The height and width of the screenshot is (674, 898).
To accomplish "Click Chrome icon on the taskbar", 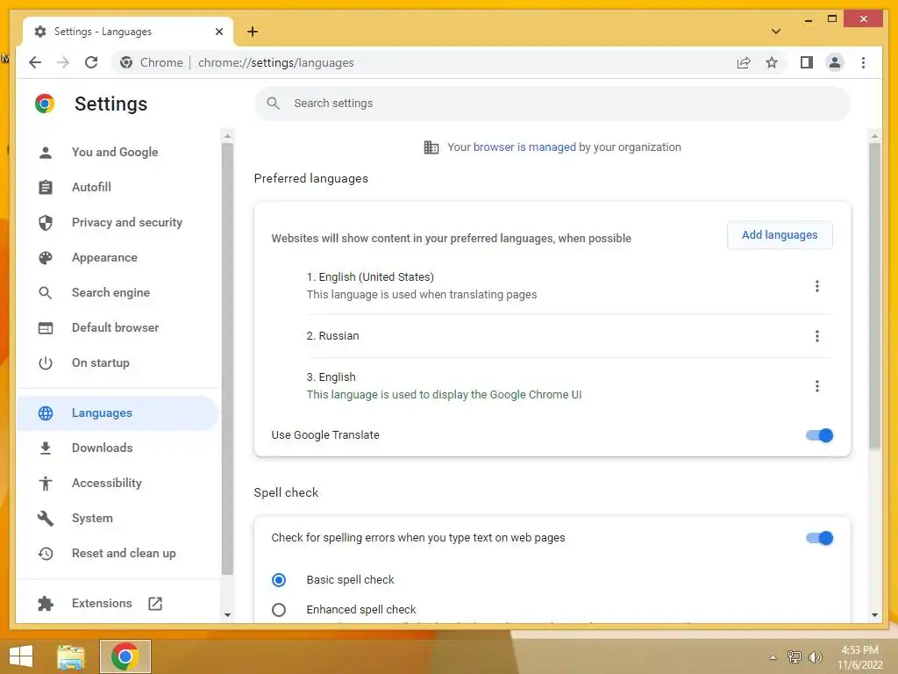I will (125, 656).
